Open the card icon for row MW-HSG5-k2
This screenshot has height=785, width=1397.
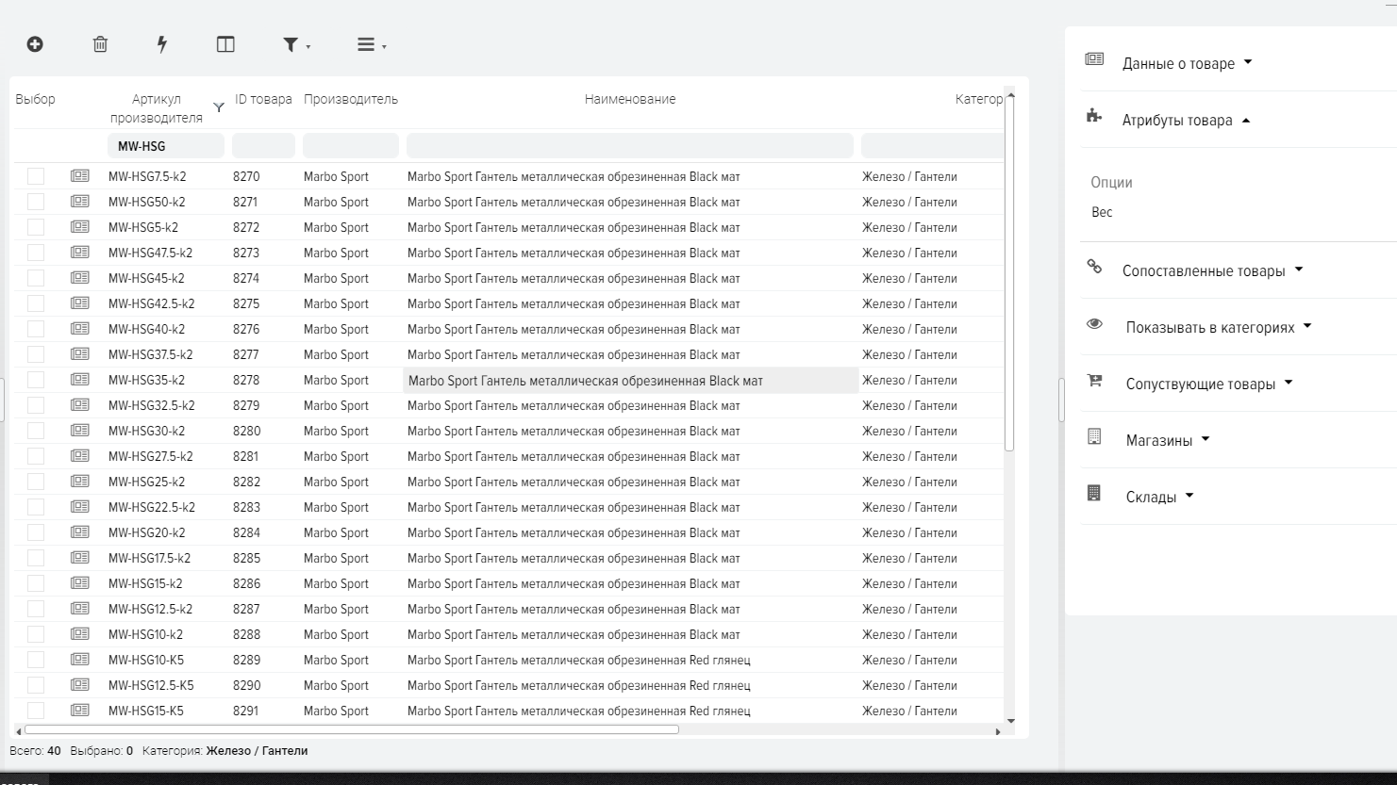pyautogui.click(x=80, y=227)
